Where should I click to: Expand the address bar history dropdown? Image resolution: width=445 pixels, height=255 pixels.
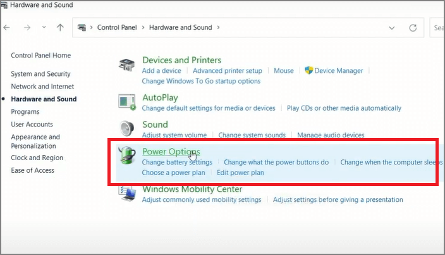(392, 28)
